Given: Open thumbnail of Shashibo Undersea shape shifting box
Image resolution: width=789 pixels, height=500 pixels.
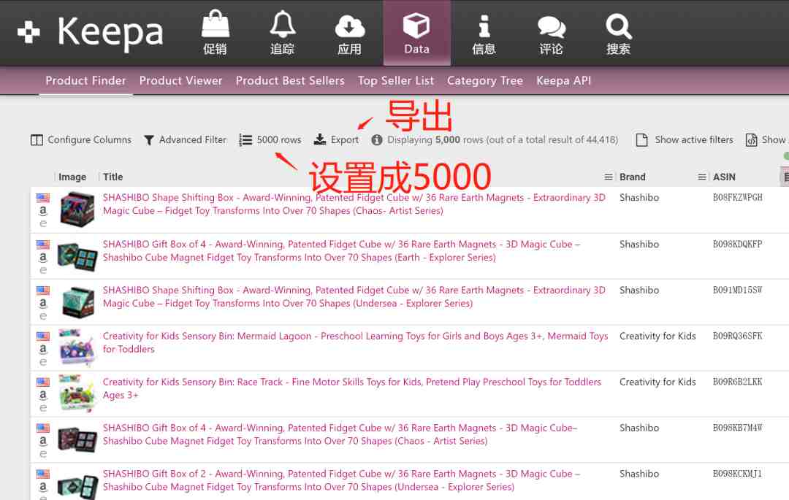Looking at the screenshot, I should pyautogui.click(x=77, y=302).
